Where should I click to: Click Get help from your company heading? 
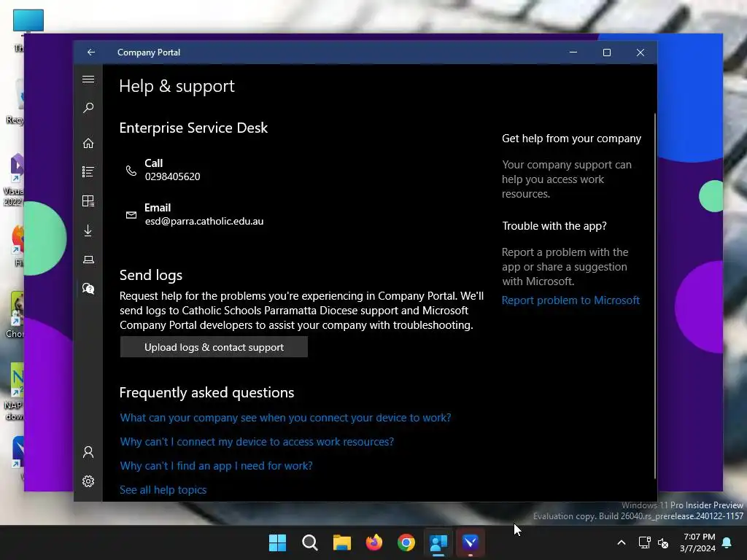coord(571,139)
